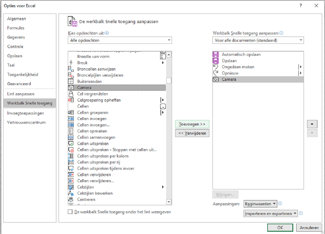Click the Opslaan save icon in toolbar list
The width and height of the screenshot is (325, 234).
point(216,60)
